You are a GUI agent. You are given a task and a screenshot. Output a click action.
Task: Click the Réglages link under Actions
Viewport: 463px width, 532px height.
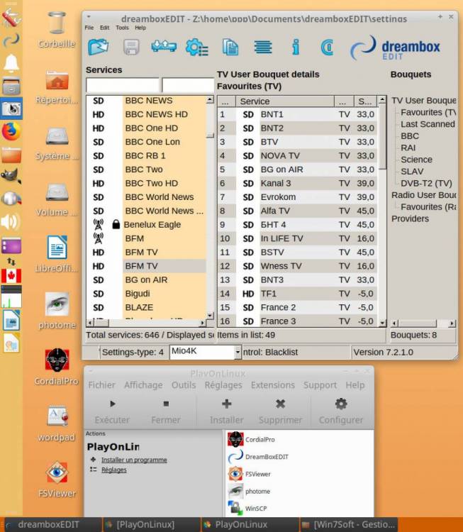point(114,470)
